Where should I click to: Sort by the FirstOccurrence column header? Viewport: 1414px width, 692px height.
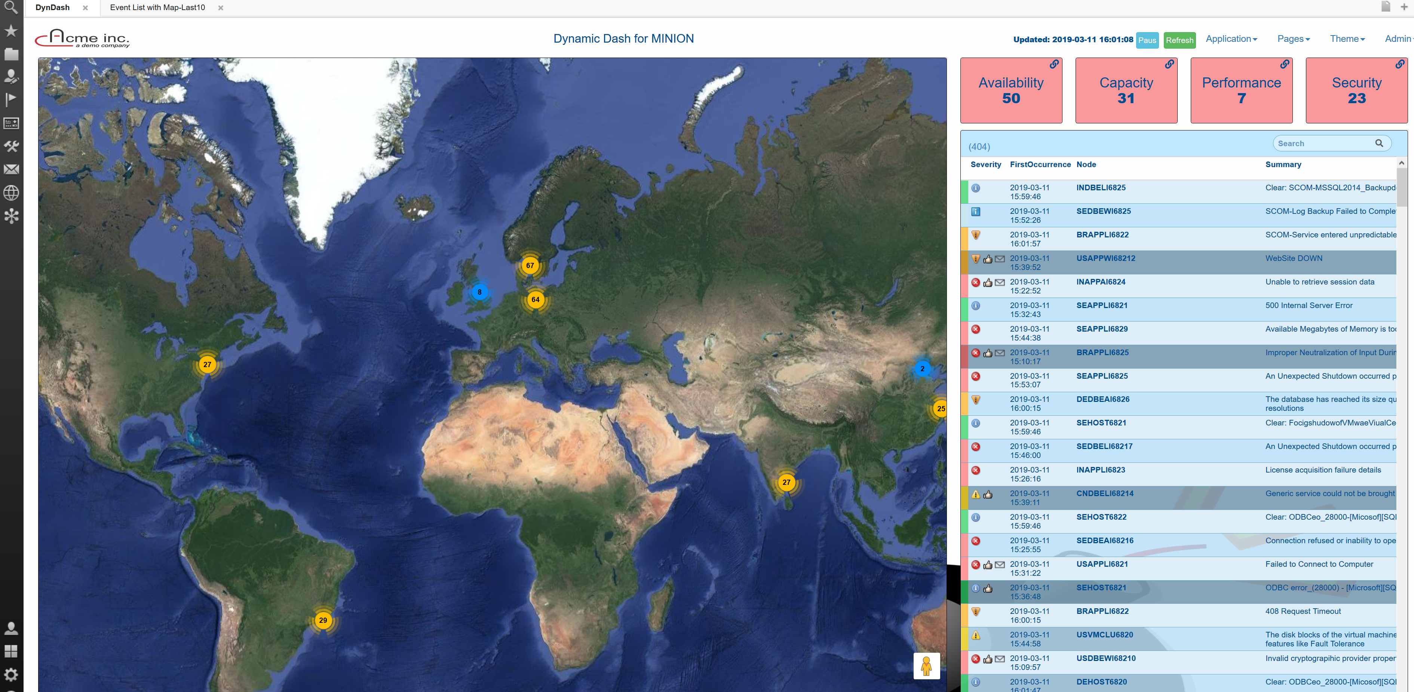click(1040, 164)
